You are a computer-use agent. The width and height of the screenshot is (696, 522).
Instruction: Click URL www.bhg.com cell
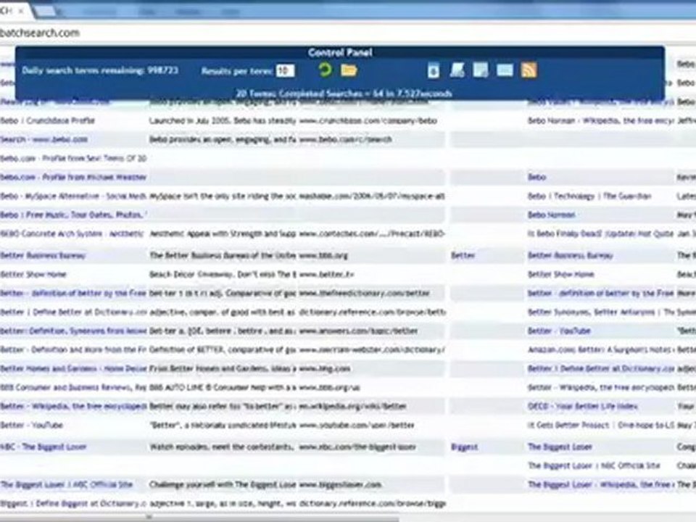pos(325,368)
